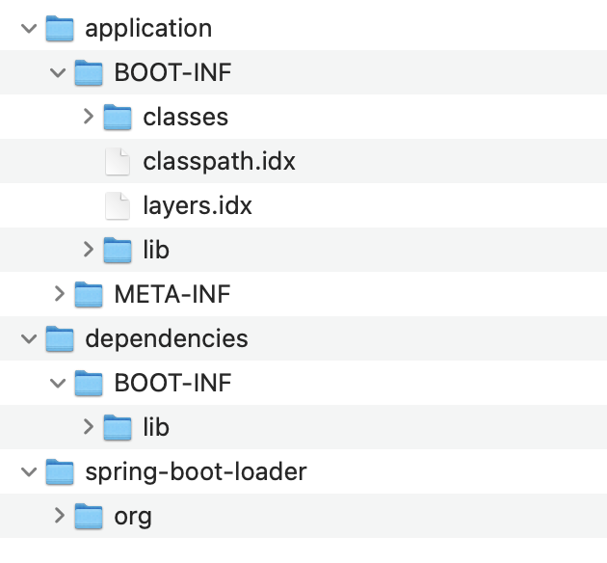Collapse BOOT-INF under the application folder
Viewport: 607px width, 563px height.
[x=56, y=73]
